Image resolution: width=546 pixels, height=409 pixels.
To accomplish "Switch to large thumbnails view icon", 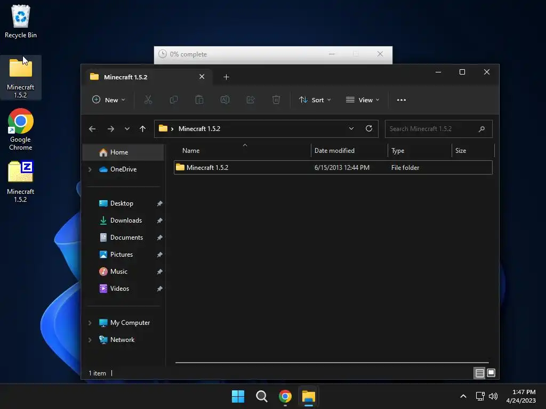I will [x=491, y=373].
